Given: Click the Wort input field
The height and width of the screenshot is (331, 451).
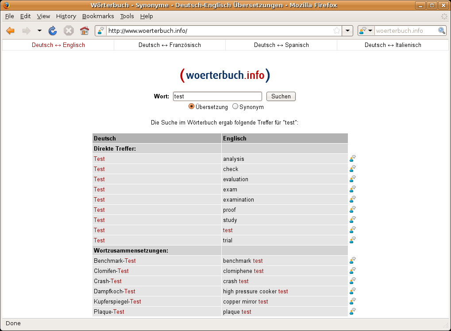Looking at the screenshot, I should [x=217, y=96].
